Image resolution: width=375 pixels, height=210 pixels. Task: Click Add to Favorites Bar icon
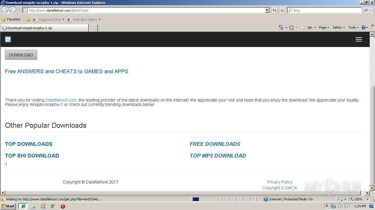click(28, 20)
